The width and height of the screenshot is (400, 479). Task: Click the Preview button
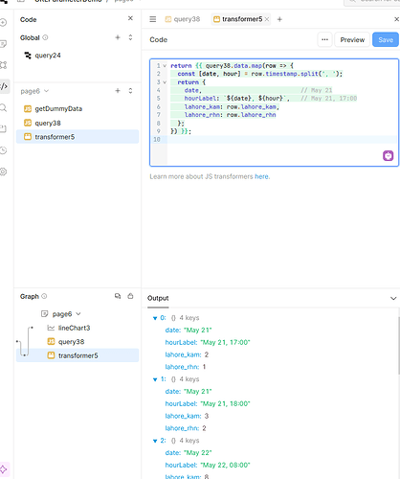point(352,40)
